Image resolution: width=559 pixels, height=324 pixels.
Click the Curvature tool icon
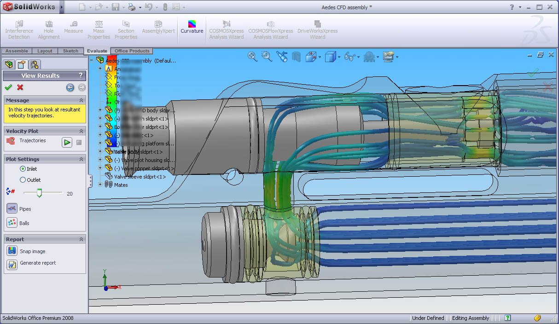pyautogui.click(x=192, y=23)
